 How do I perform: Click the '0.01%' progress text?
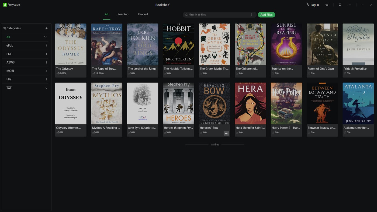pos(63,73)
